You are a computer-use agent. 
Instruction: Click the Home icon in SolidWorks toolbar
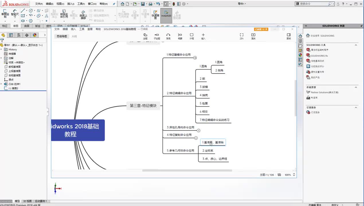click(x=122, y=4)
